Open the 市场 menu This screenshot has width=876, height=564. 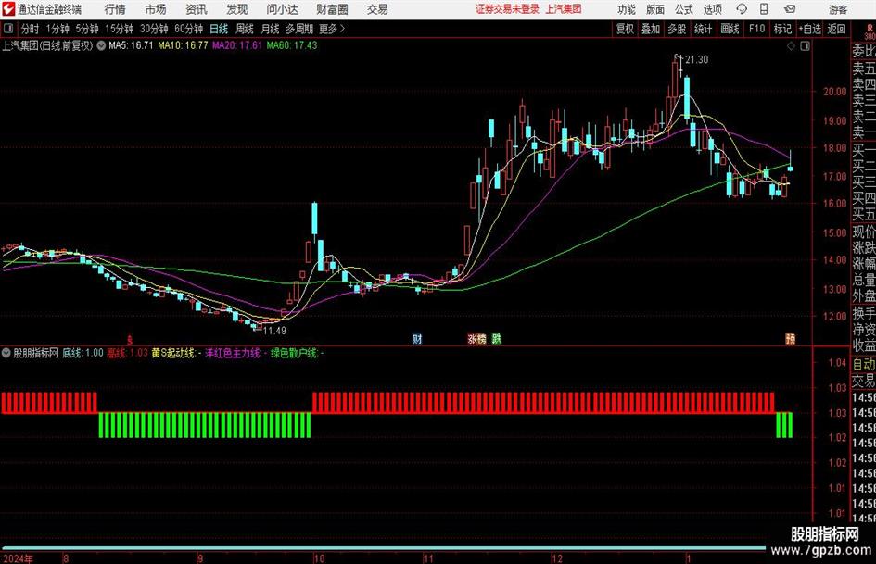(x=156, y=9)
